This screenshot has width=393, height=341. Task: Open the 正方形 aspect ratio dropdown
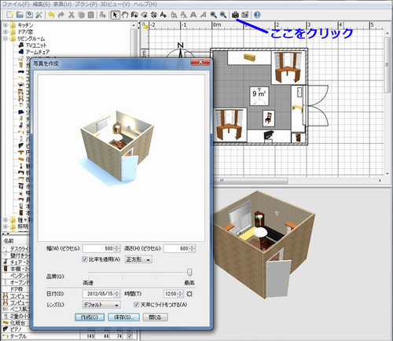(138, 259)
